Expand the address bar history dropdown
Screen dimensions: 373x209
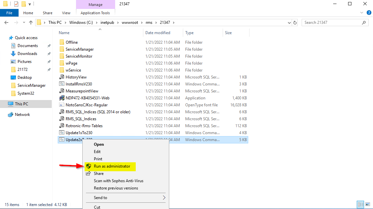tap(289, 23)
